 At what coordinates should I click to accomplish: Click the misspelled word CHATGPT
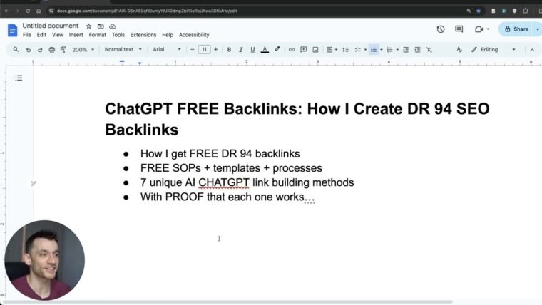[224, 182]
